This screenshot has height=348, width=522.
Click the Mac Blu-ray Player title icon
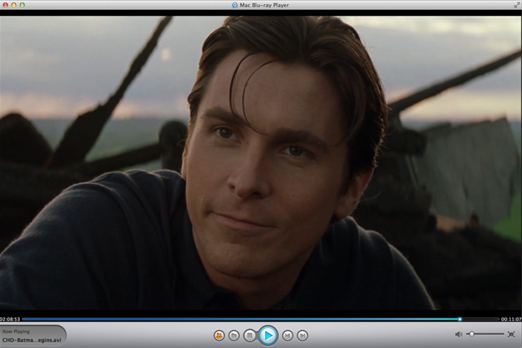[x=235, y=5]
